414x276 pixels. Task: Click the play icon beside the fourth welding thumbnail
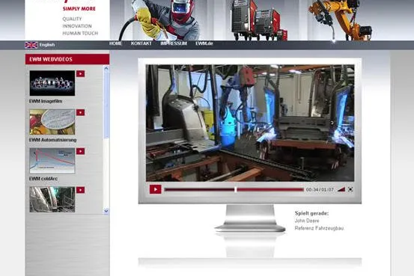[x=81, y=190]
